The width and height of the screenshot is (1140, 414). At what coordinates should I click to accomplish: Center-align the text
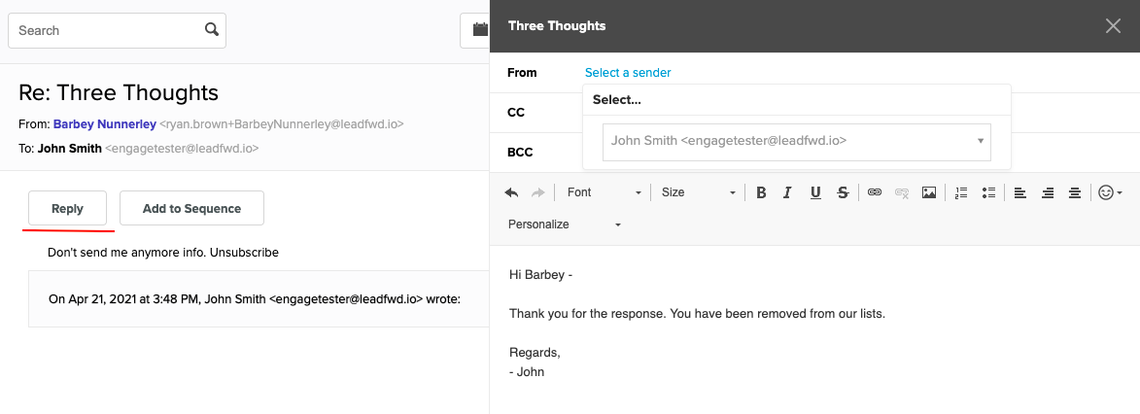click(x=1075, y=192)
